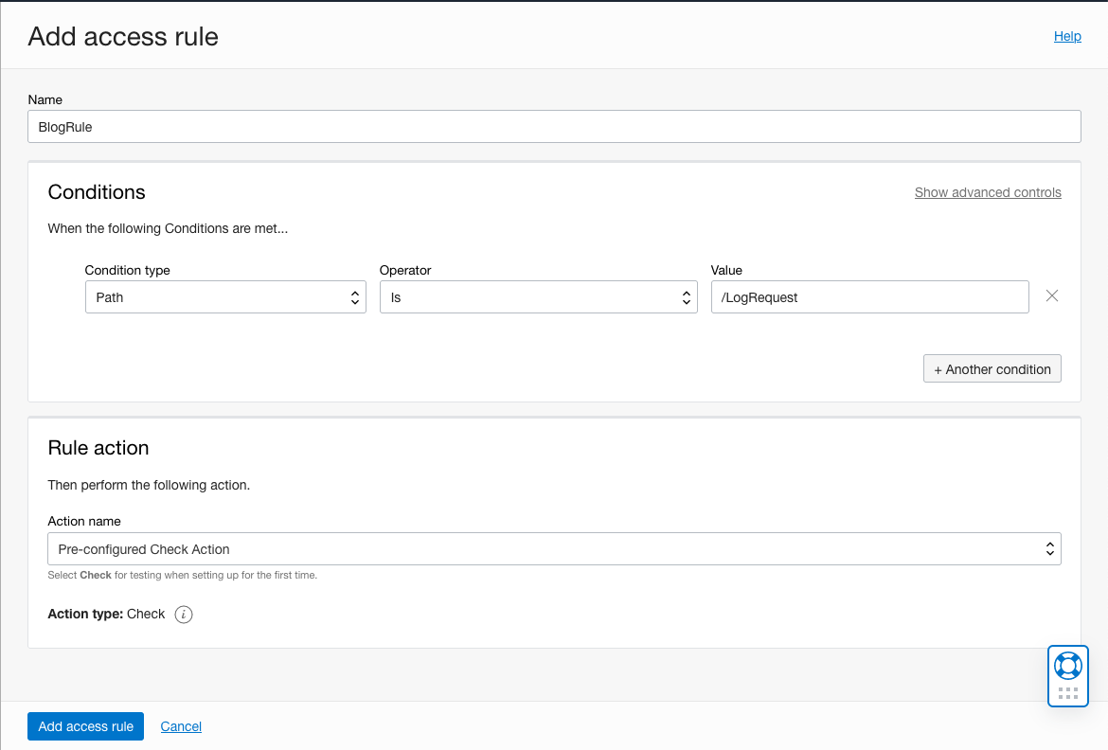This screenshot has height=750, width=1108.
Task: Open the Condition type dropdown showing Path
Action: click(x=225, y=296)
